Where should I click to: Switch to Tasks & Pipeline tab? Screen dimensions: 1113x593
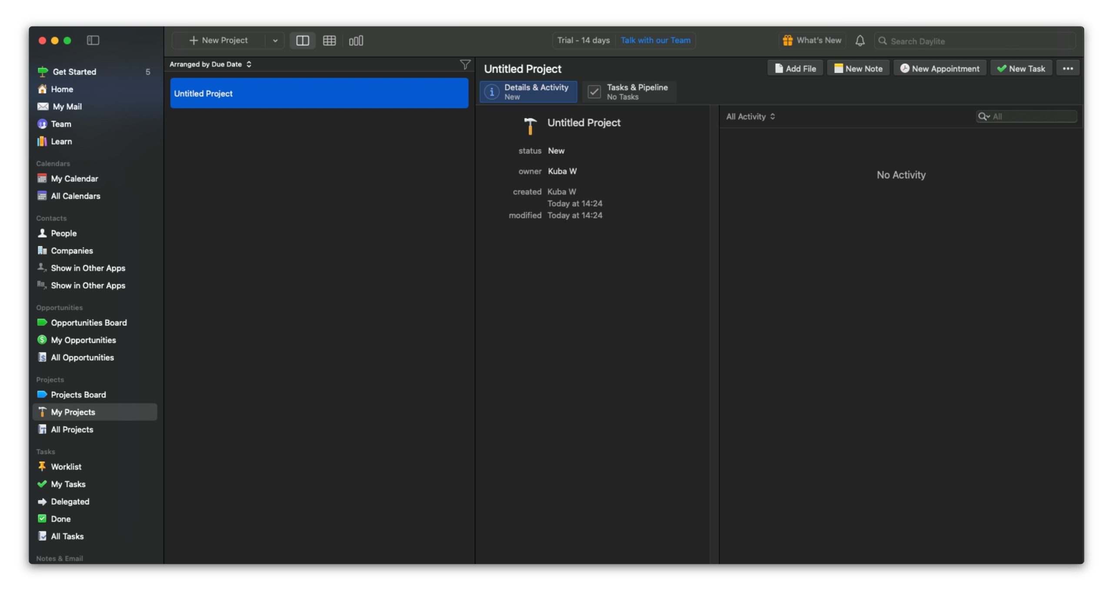click(x=629, y=92)
